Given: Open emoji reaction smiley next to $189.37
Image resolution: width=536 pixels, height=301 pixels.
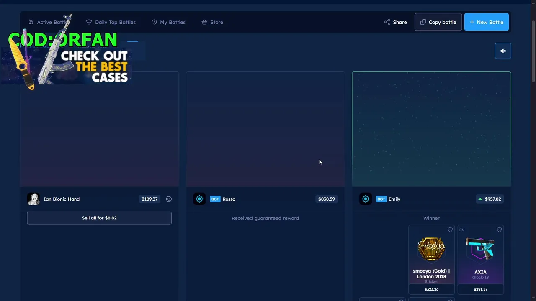Looking at the screenshot, I should tap(169, 199).
